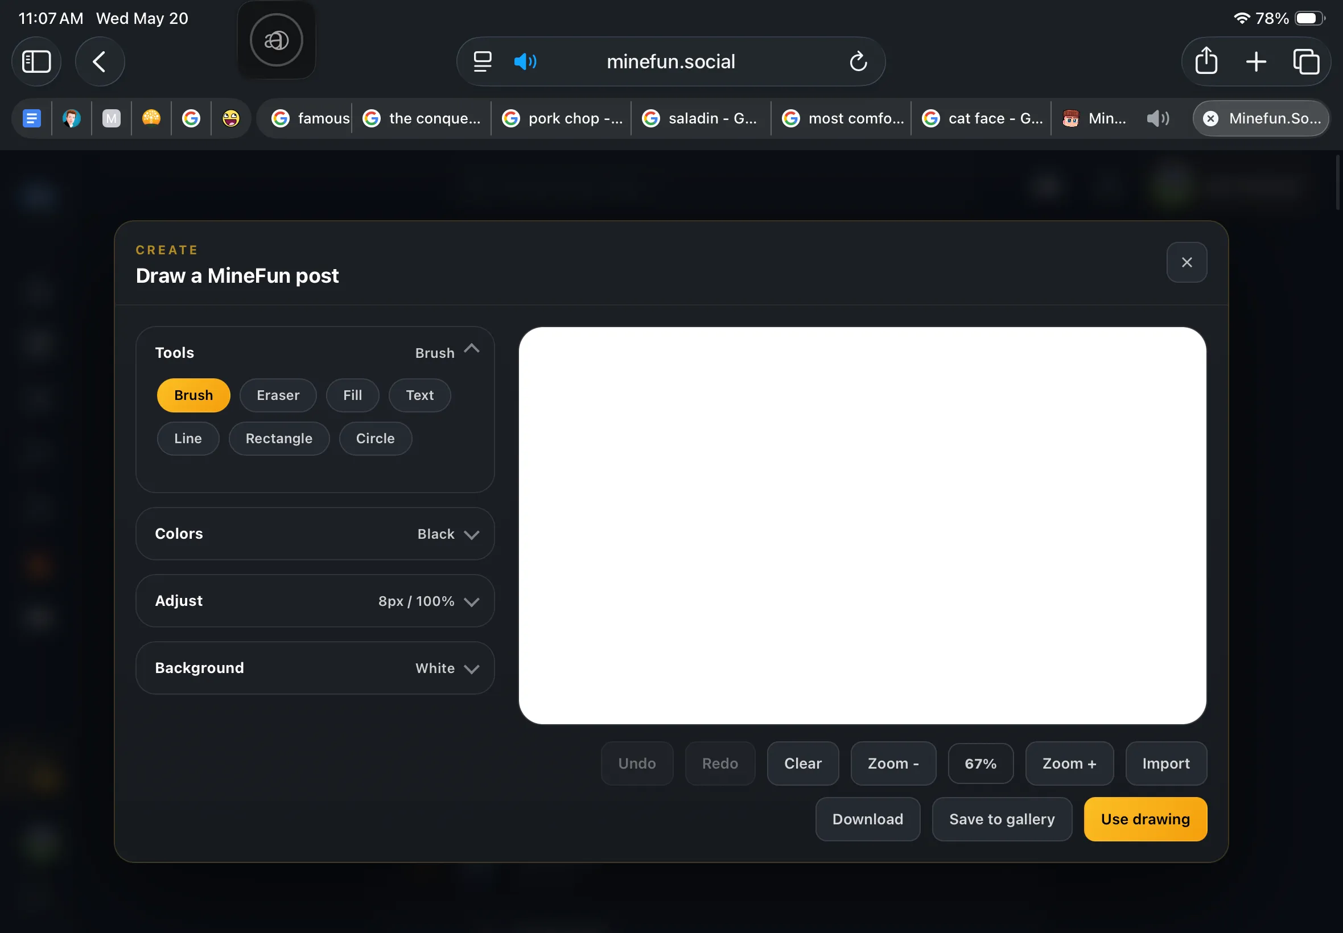Open the pinned gray M tab
The image size is (1343, 933).
click(111, 119)
